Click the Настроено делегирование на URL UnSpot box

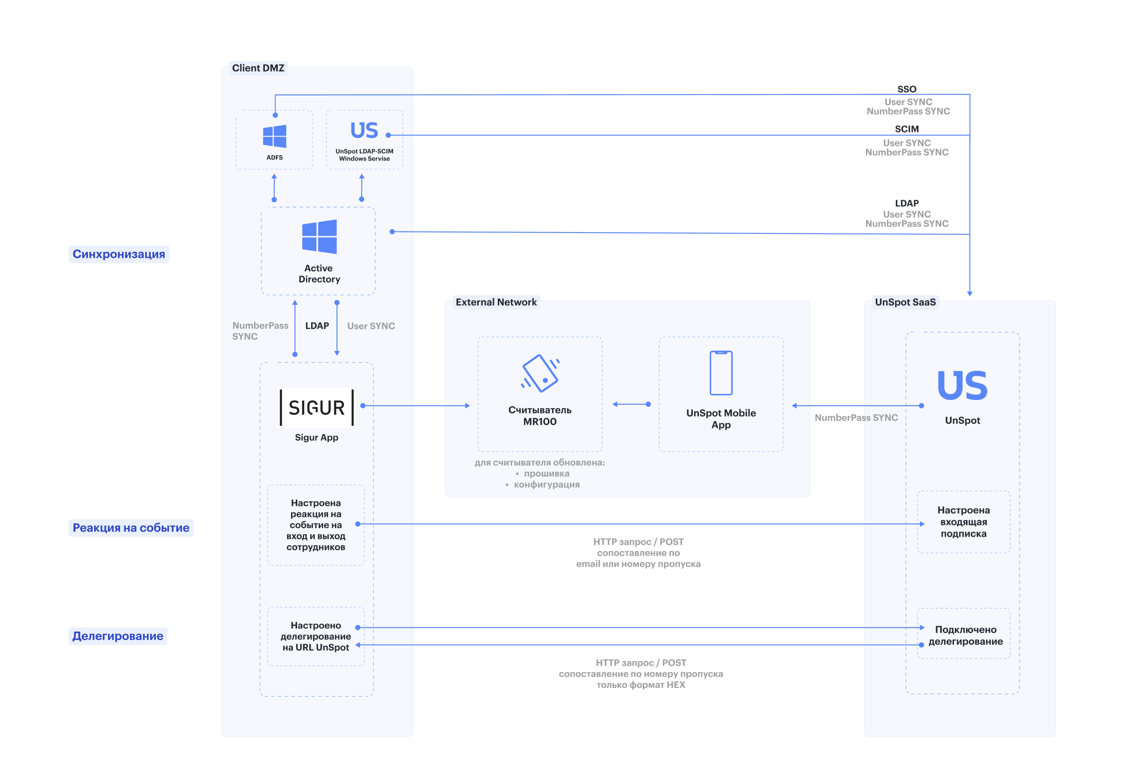click(x=316, y=637)
